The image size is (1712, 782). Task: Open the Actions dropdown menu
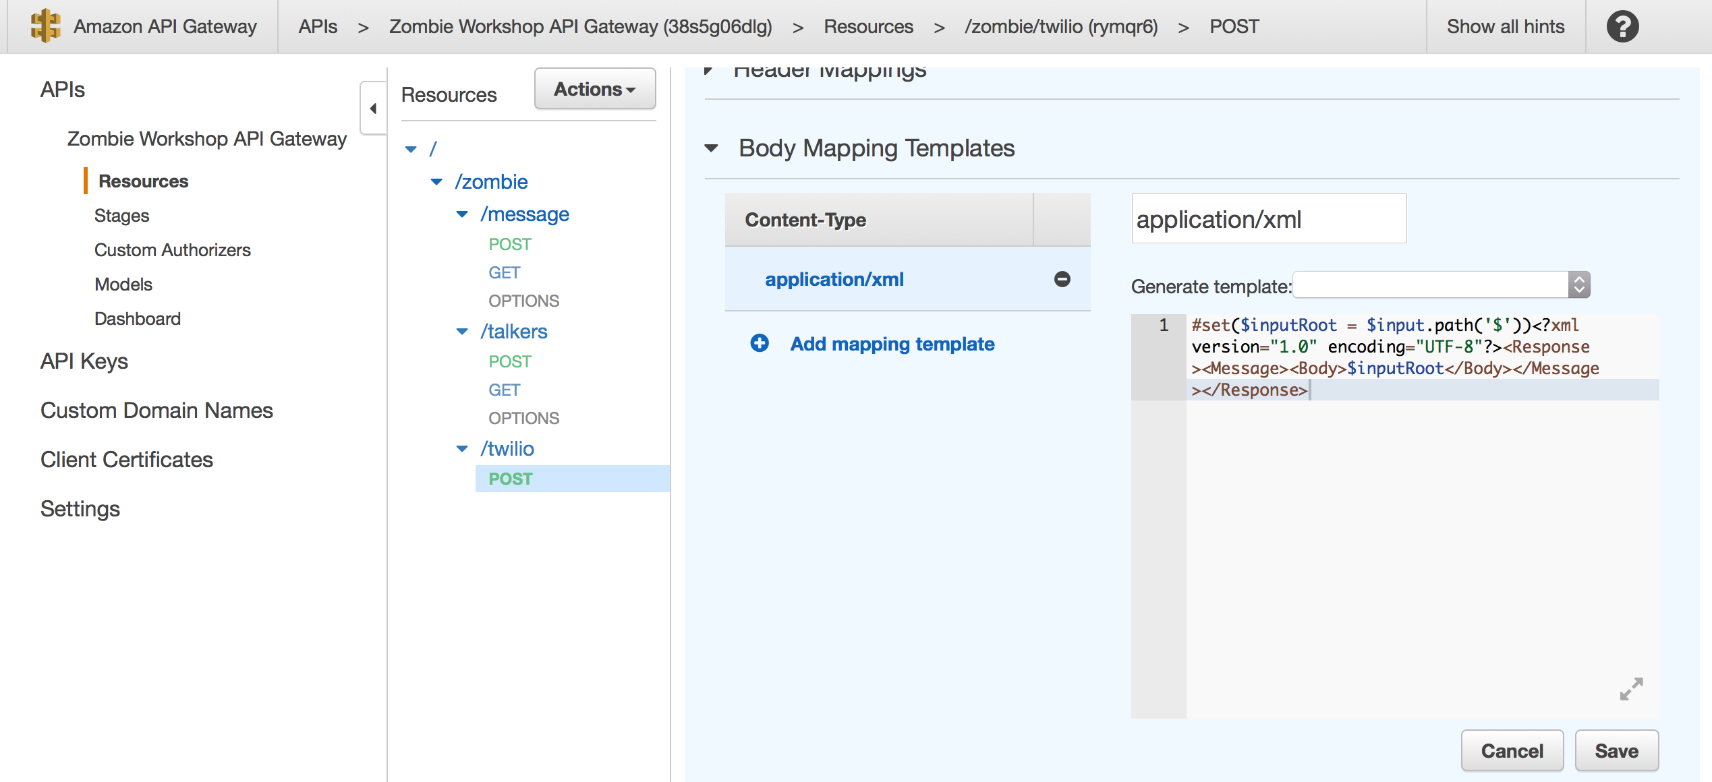tap(594, 89)
